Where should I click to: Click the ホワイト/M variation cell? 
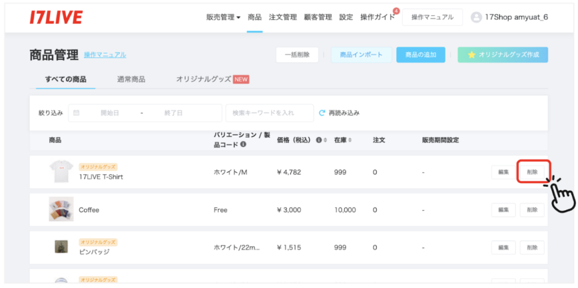(x=230, y=172)
